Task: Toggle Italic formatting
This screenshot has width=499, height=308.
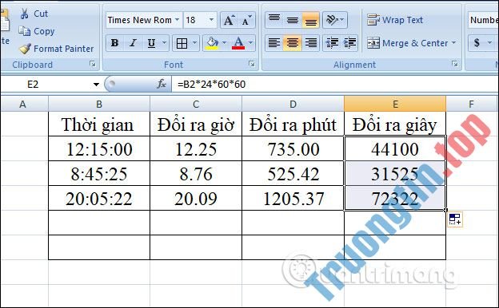Action: (133, 43)
